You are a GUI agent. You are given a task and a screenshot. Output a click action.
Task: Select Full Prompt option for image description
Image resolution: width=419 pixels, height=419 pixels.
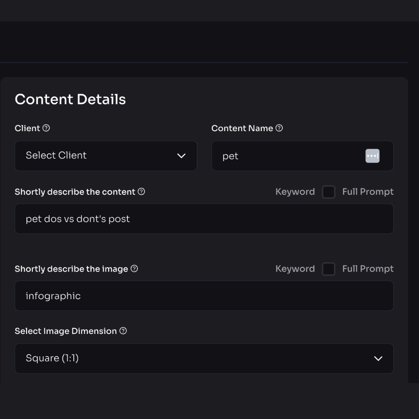[x=367, y=269]
